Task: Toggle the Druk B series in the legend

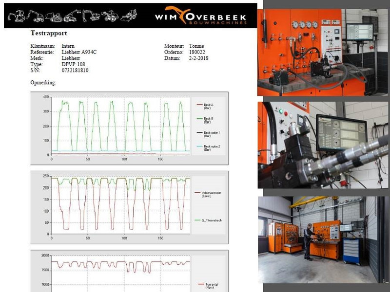Action: (x=209, y=119)
